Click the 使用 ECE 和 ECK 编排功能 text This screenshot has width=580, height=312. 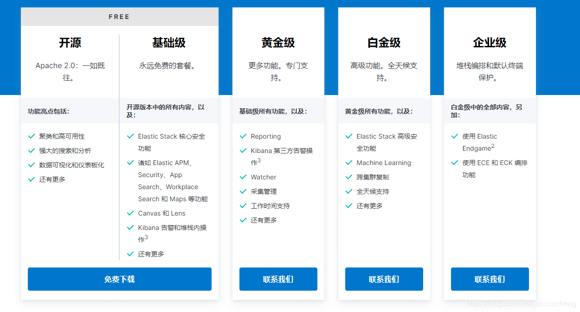[x=495, y=169]
